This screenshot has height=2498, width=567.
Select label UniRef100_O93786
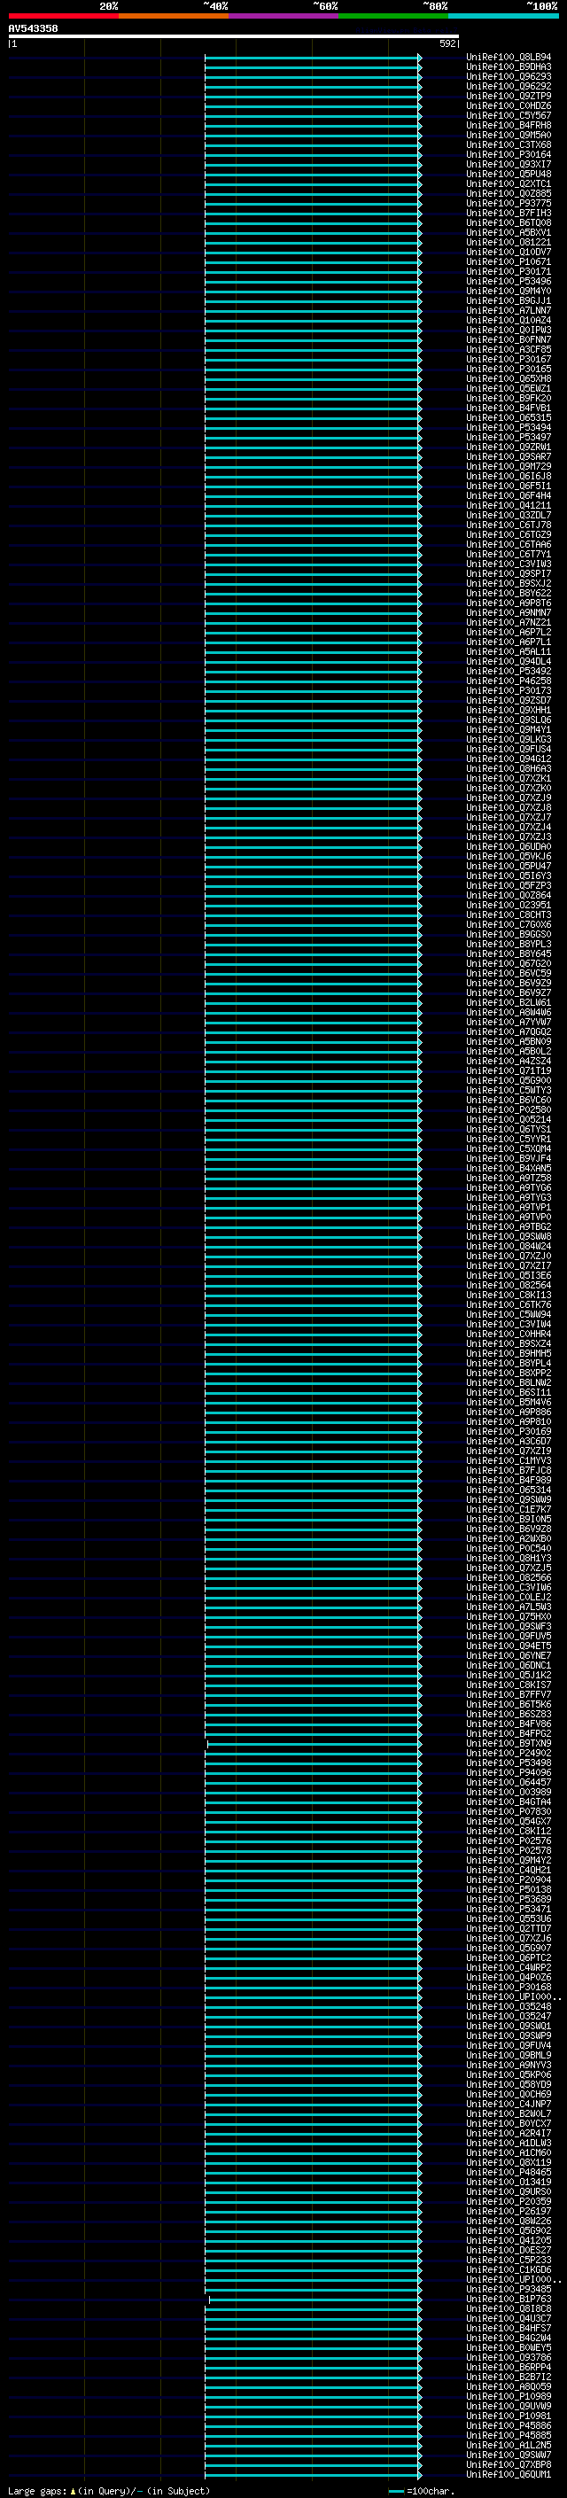pos(509,2356)
